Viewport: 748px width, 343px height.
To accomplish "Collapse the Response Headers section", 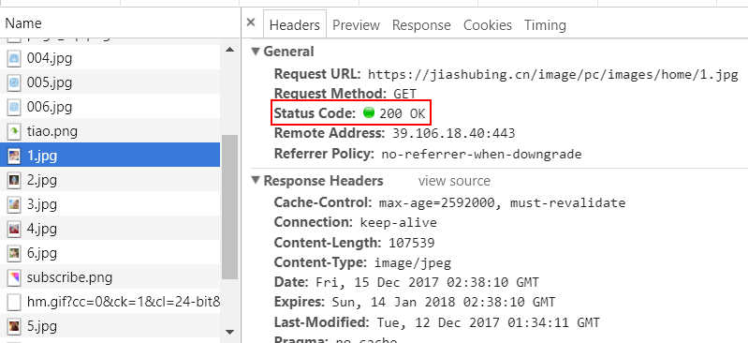I will point(256,181).
